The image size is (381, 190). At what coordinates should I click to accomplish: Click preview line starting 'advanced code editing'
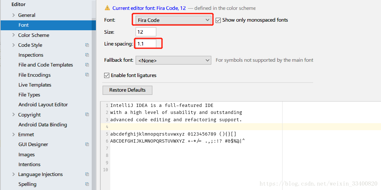click(176, 120)
